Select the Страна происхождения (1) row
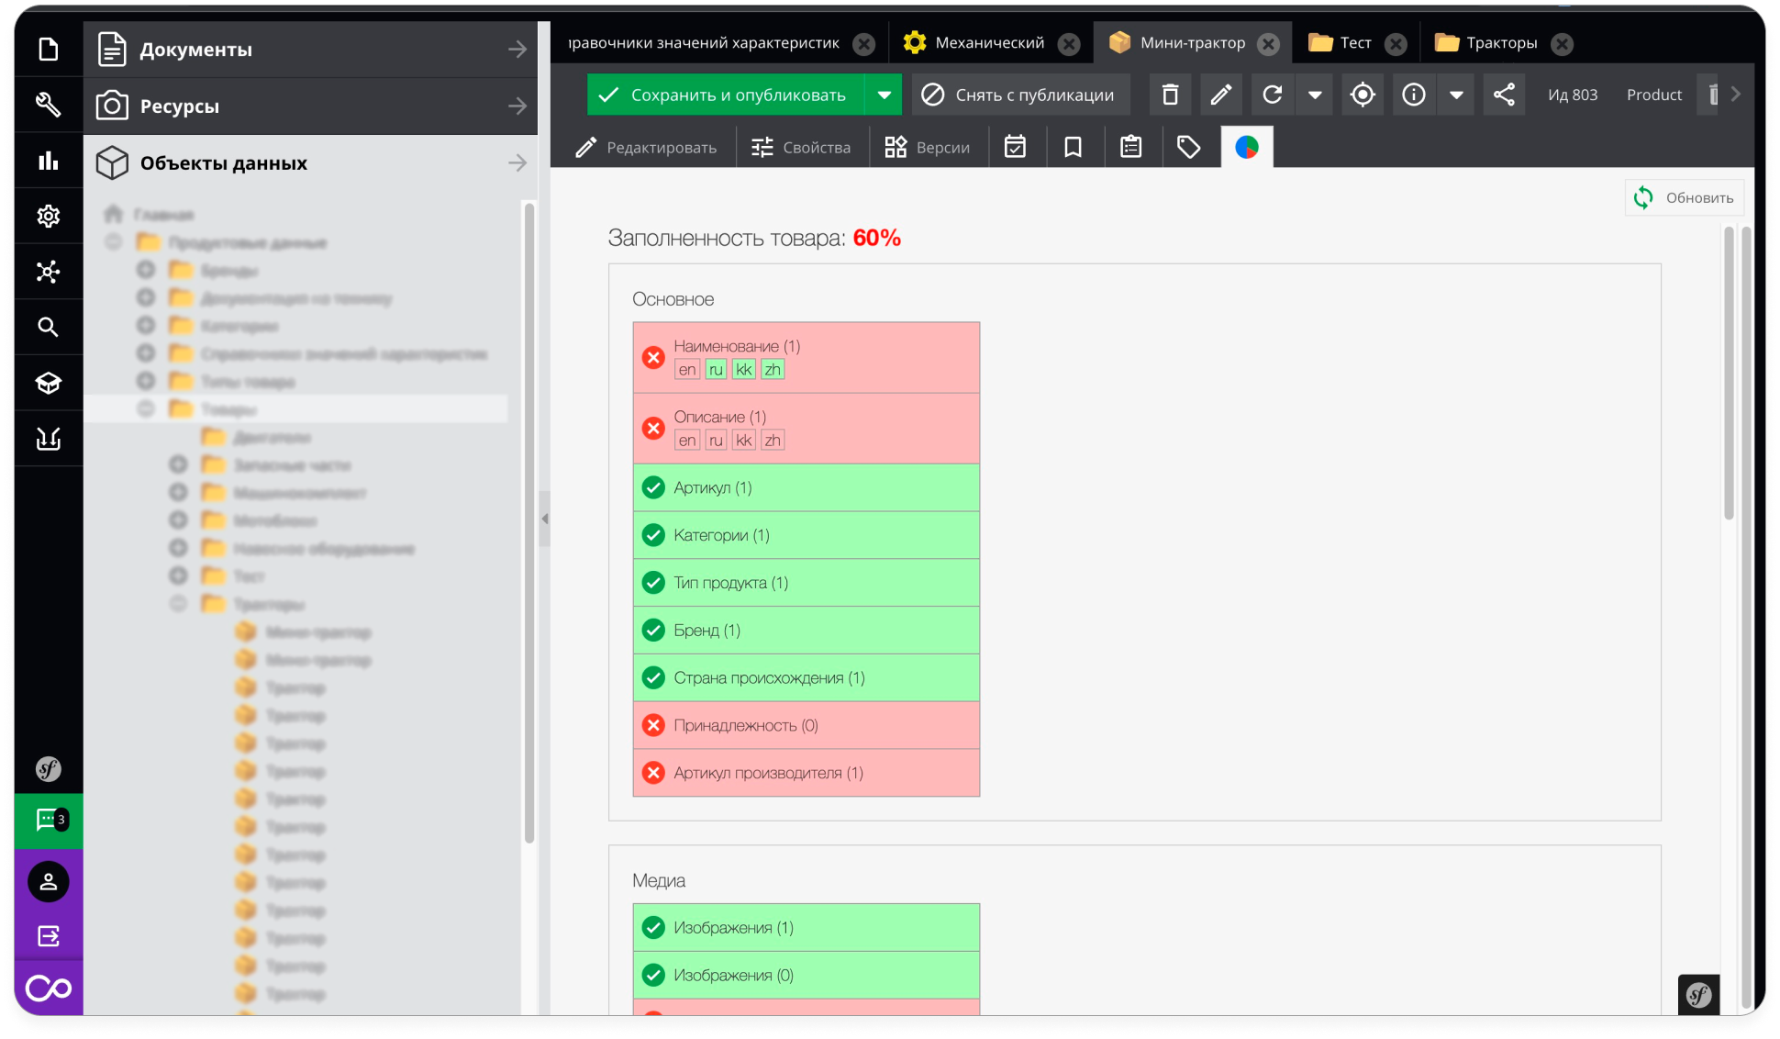 (807, 677)
